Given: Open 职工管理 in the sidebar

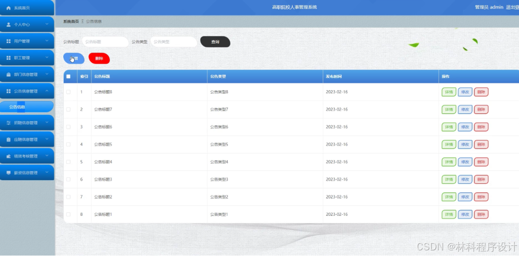Looking at the screenshot, I should point(27,58).
